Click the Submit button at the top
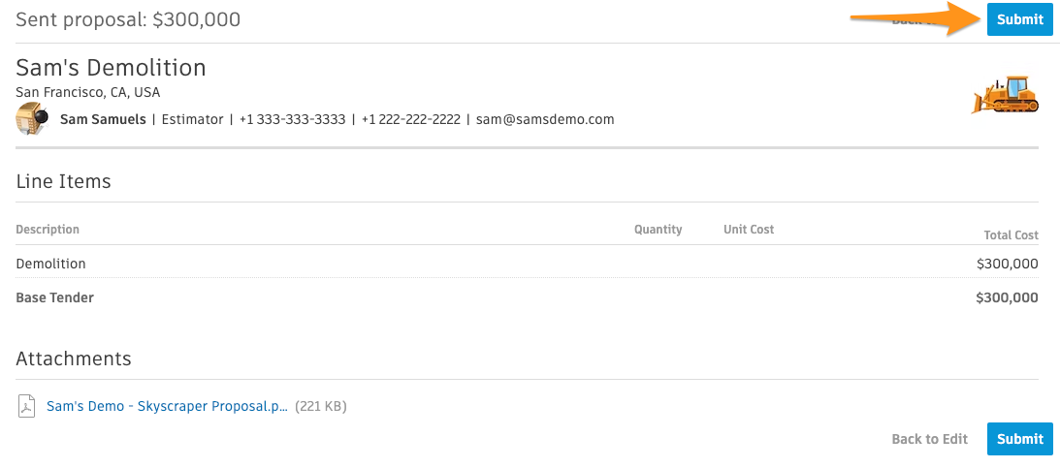The height and width of the screenshot is (468, 1060). pos(1019,19)
